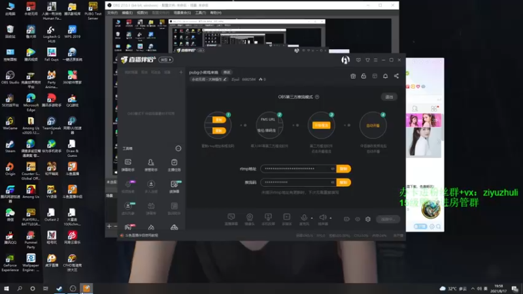This screenshot has width=523, height=294.
Task: Open taskbar search magnifier
Action: 20,288
